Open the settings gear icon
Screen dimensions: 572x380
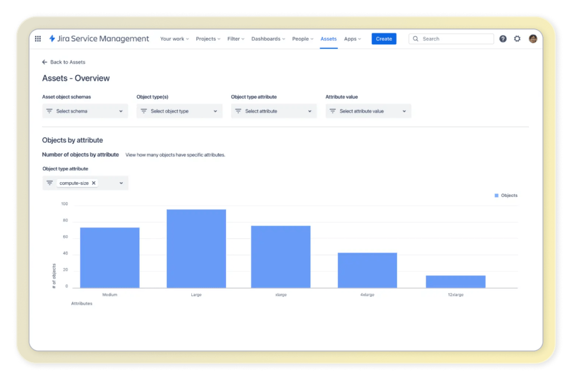[x=517, y=39]
